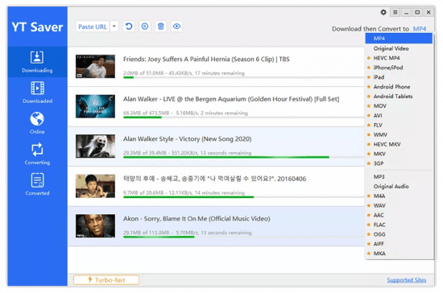Open the Supported Sites link
This screenshot has height=293, width=443.
click(x=407, y=280)
